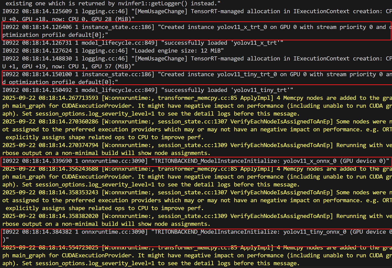
Task: Open onnxruntime.cc:3090 on the yolov11_x_onnx_0 line
Action: point(114,161)
